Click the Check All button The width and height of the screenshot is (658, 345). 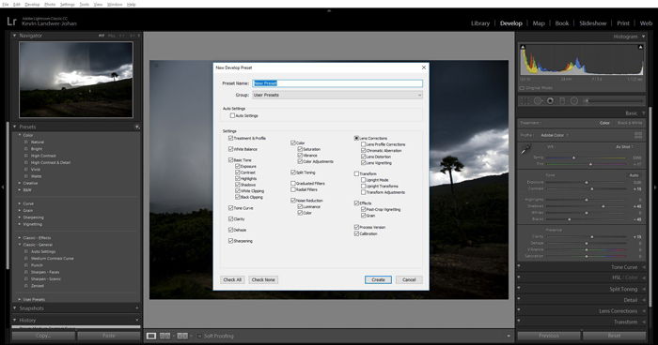click(232, 279)
